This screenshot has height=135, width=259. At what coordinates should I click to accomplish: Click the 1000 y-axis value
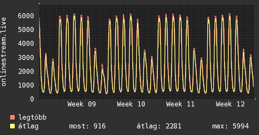[x=26, y=85]
